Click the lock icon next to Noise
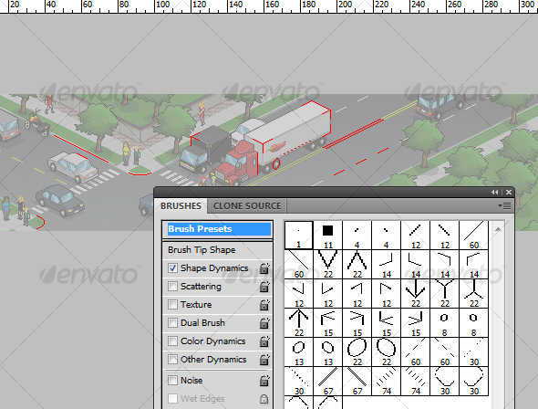Screen dimensions: 538x409 point(264,380)
